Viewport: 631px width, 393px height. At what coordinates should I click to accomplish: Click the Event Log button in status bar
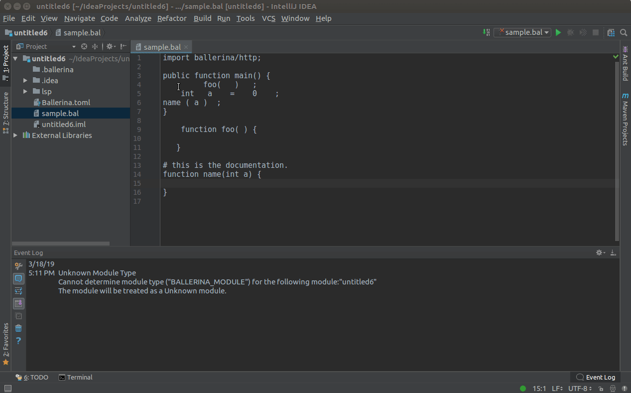pyautogui.click(x=595, y=377)
